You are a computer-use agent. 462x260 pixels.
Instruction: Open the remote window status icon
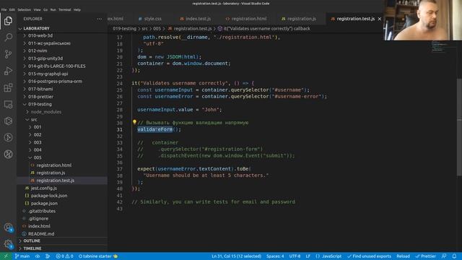[6, 256]
